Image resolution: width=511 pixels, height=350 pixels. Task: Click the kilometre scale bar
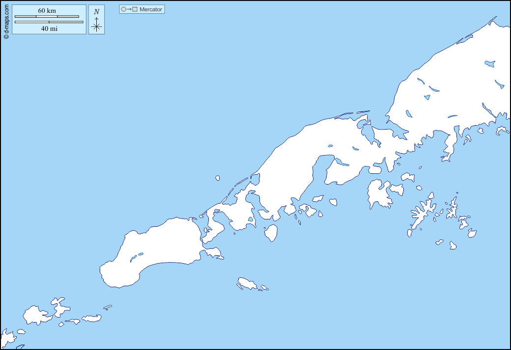47,17
